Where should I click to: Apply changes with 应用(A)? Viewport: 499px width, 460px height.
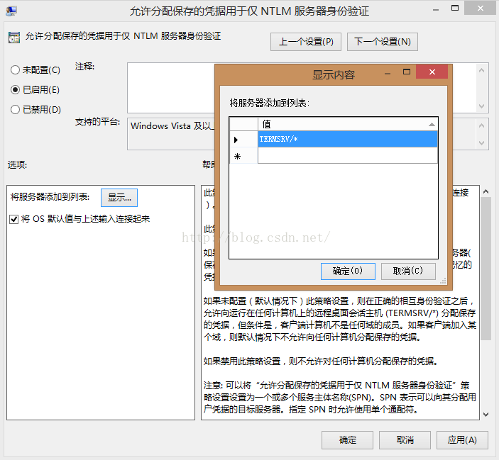[462, 440]
